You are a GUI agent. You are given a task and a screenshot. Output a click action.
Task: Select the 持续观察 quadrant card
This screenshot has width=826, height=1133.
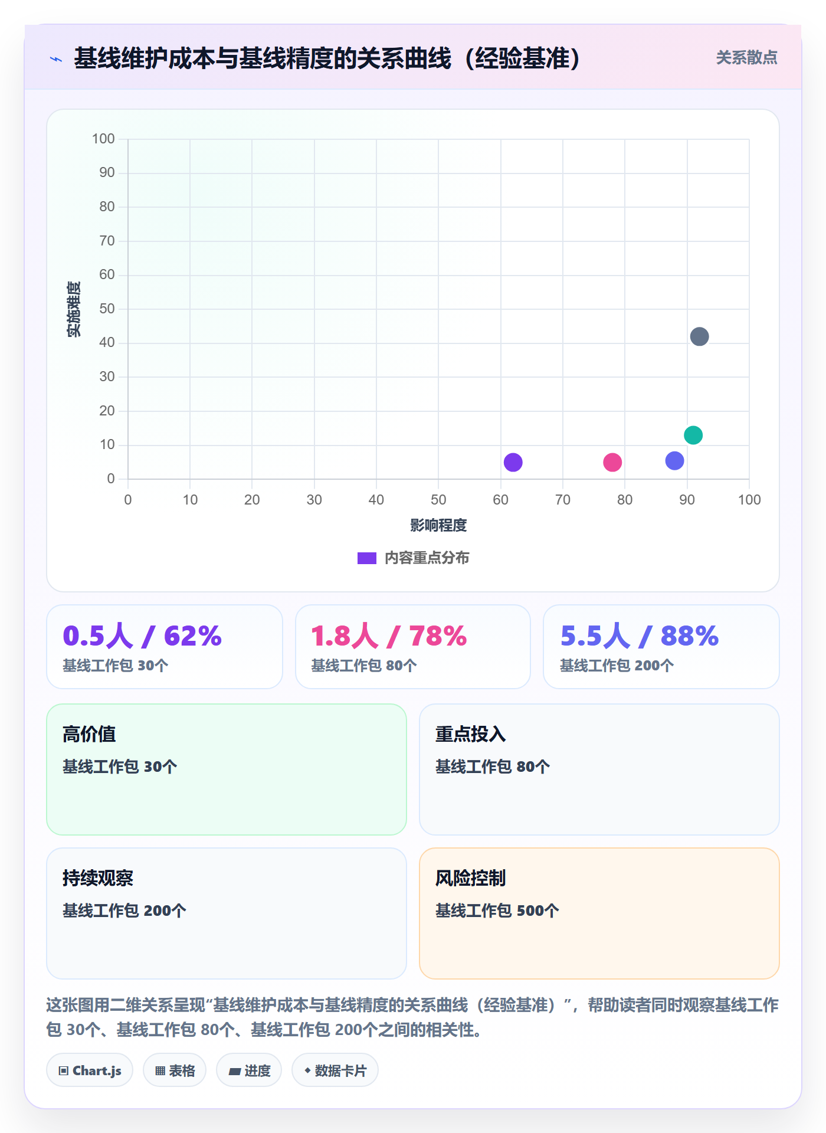point(227,913)
